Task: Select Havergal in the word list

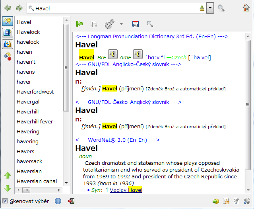Action: (28, 102)
